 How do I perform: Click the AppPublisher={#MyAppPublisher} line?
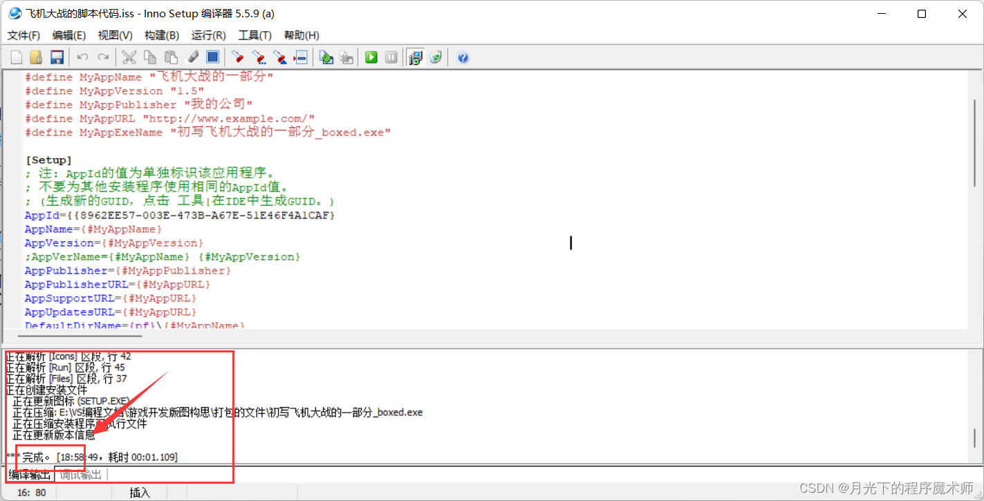coord(128,270)
